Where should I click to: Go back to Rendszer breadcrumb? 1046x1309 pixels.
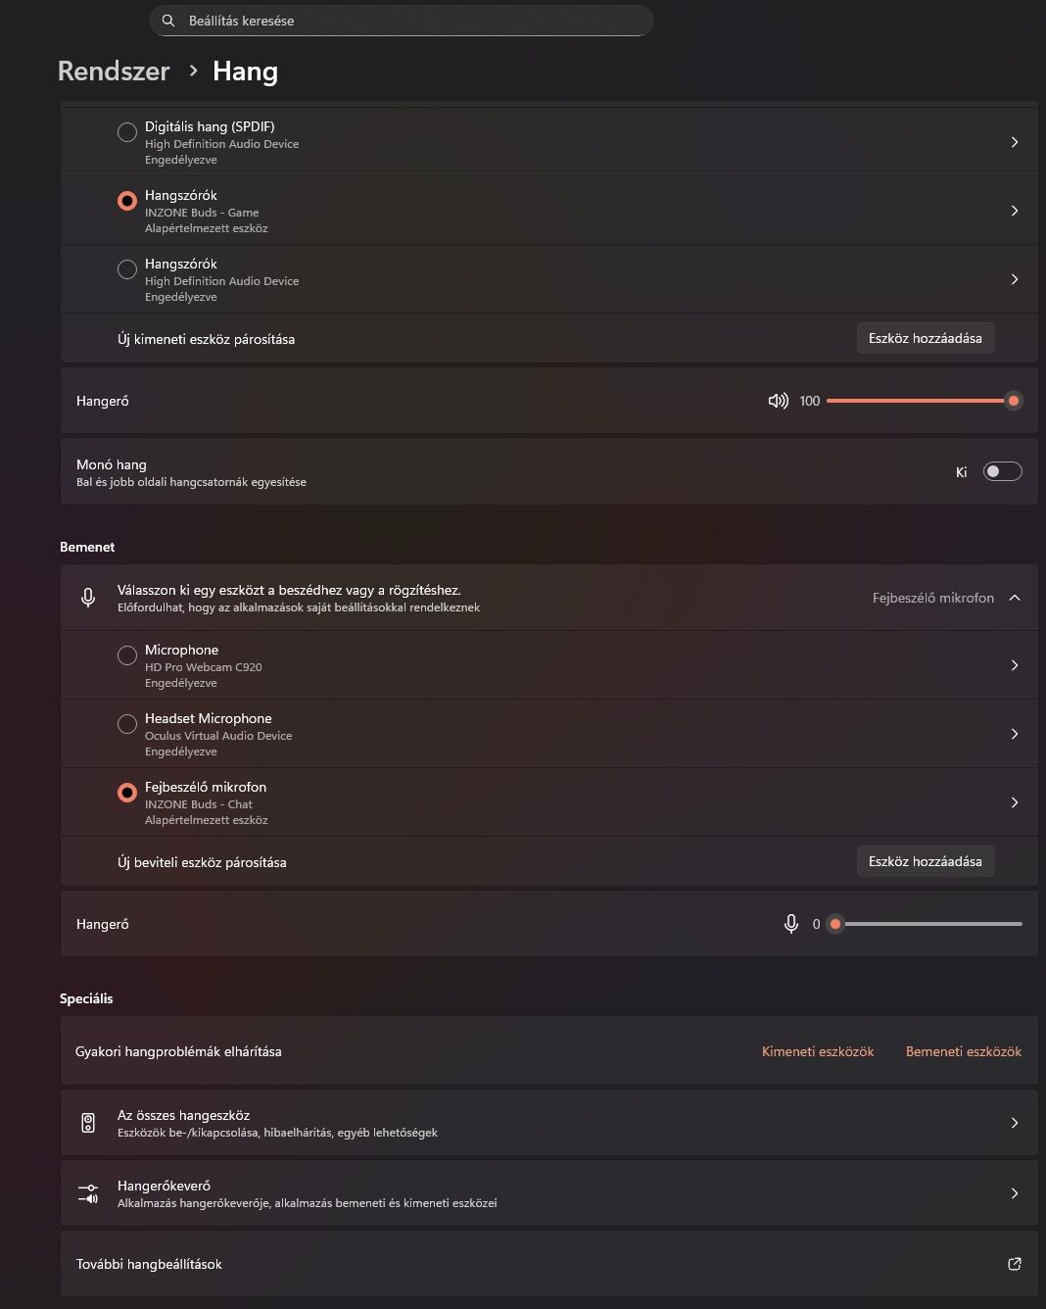[114, 72]
